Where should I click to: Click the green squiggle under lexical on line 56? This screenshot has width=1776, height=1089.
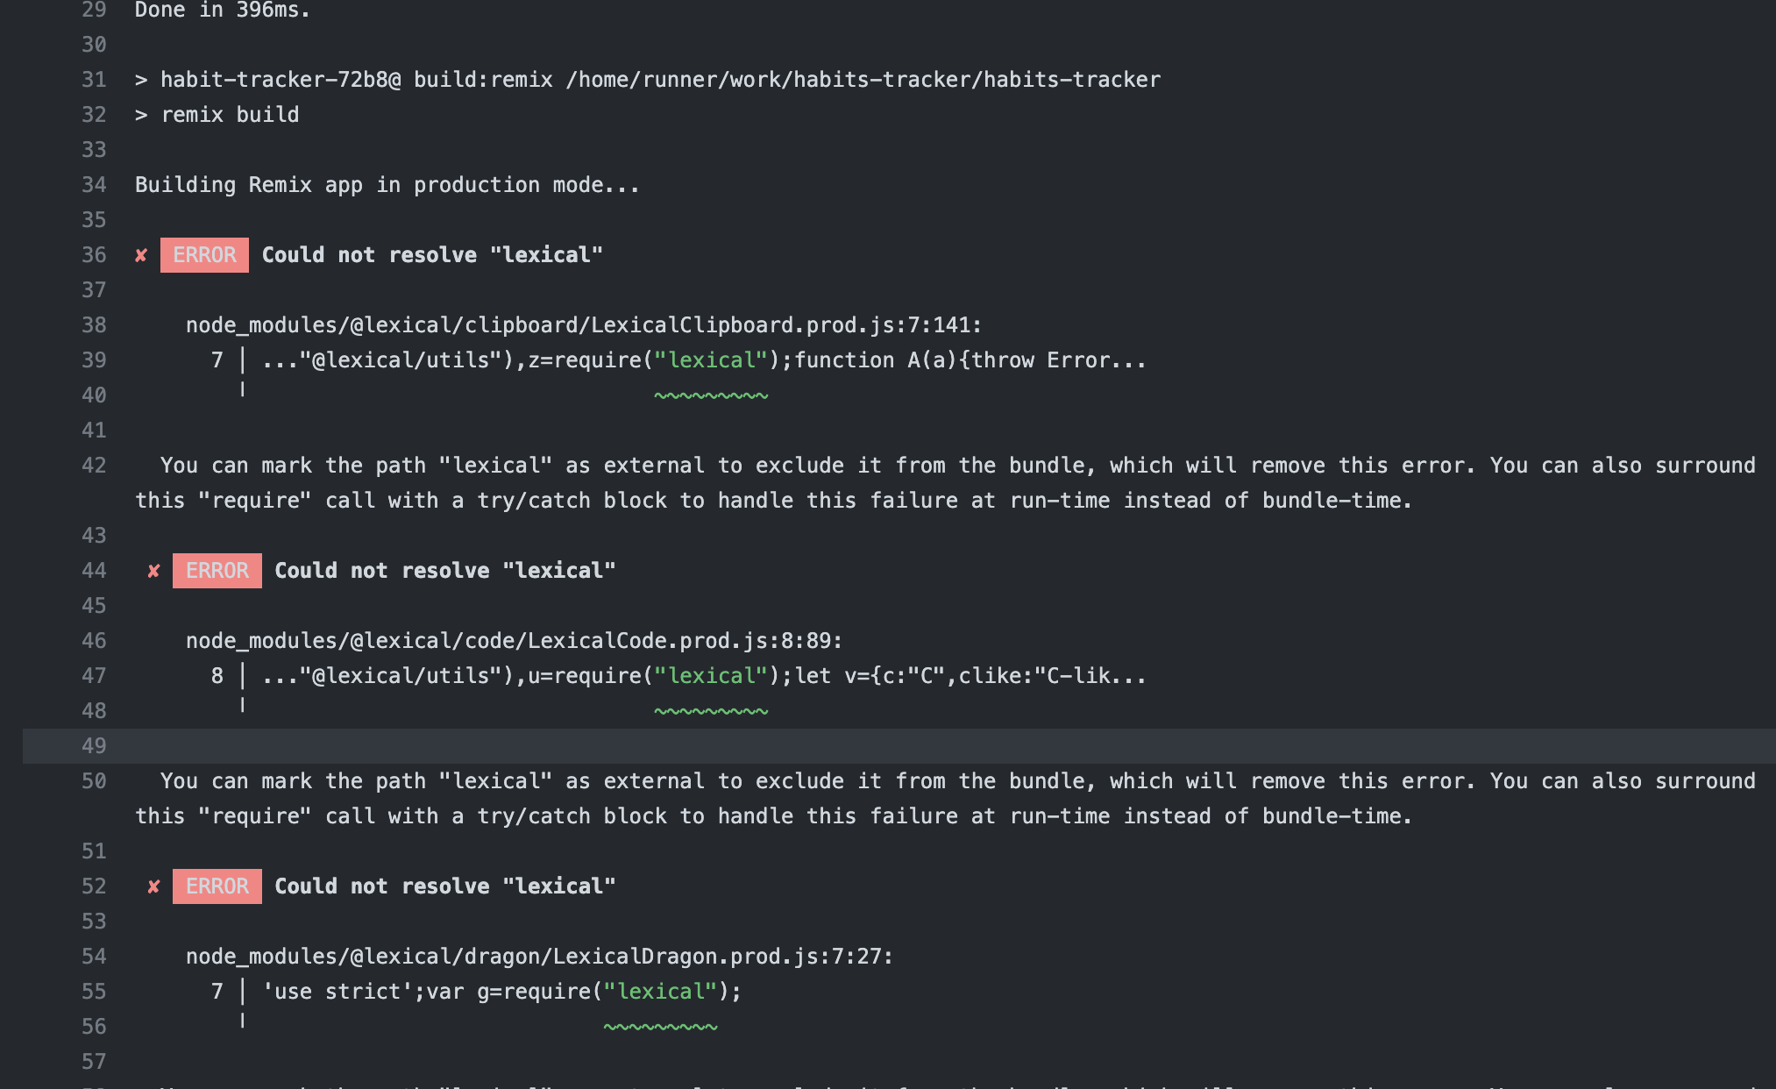(661, 1026)
